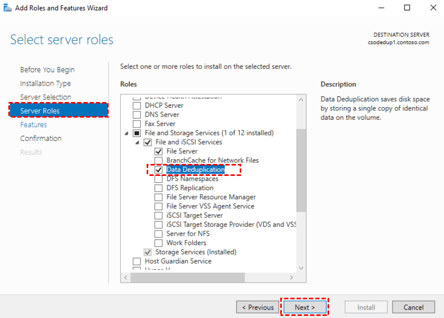Collapse the File and Storage Services node
Screen dimensions: 444x318
tap(126, 133)
